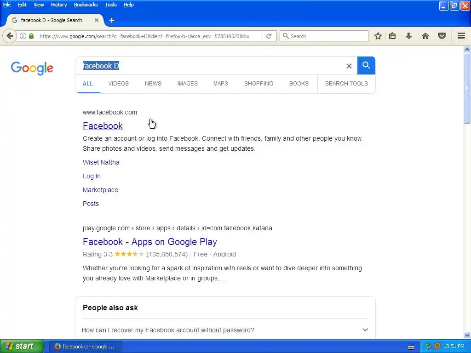Click the www.facebook.com result URL text
The height and width of the screenshot is (353, 471).
coord(110,112)
